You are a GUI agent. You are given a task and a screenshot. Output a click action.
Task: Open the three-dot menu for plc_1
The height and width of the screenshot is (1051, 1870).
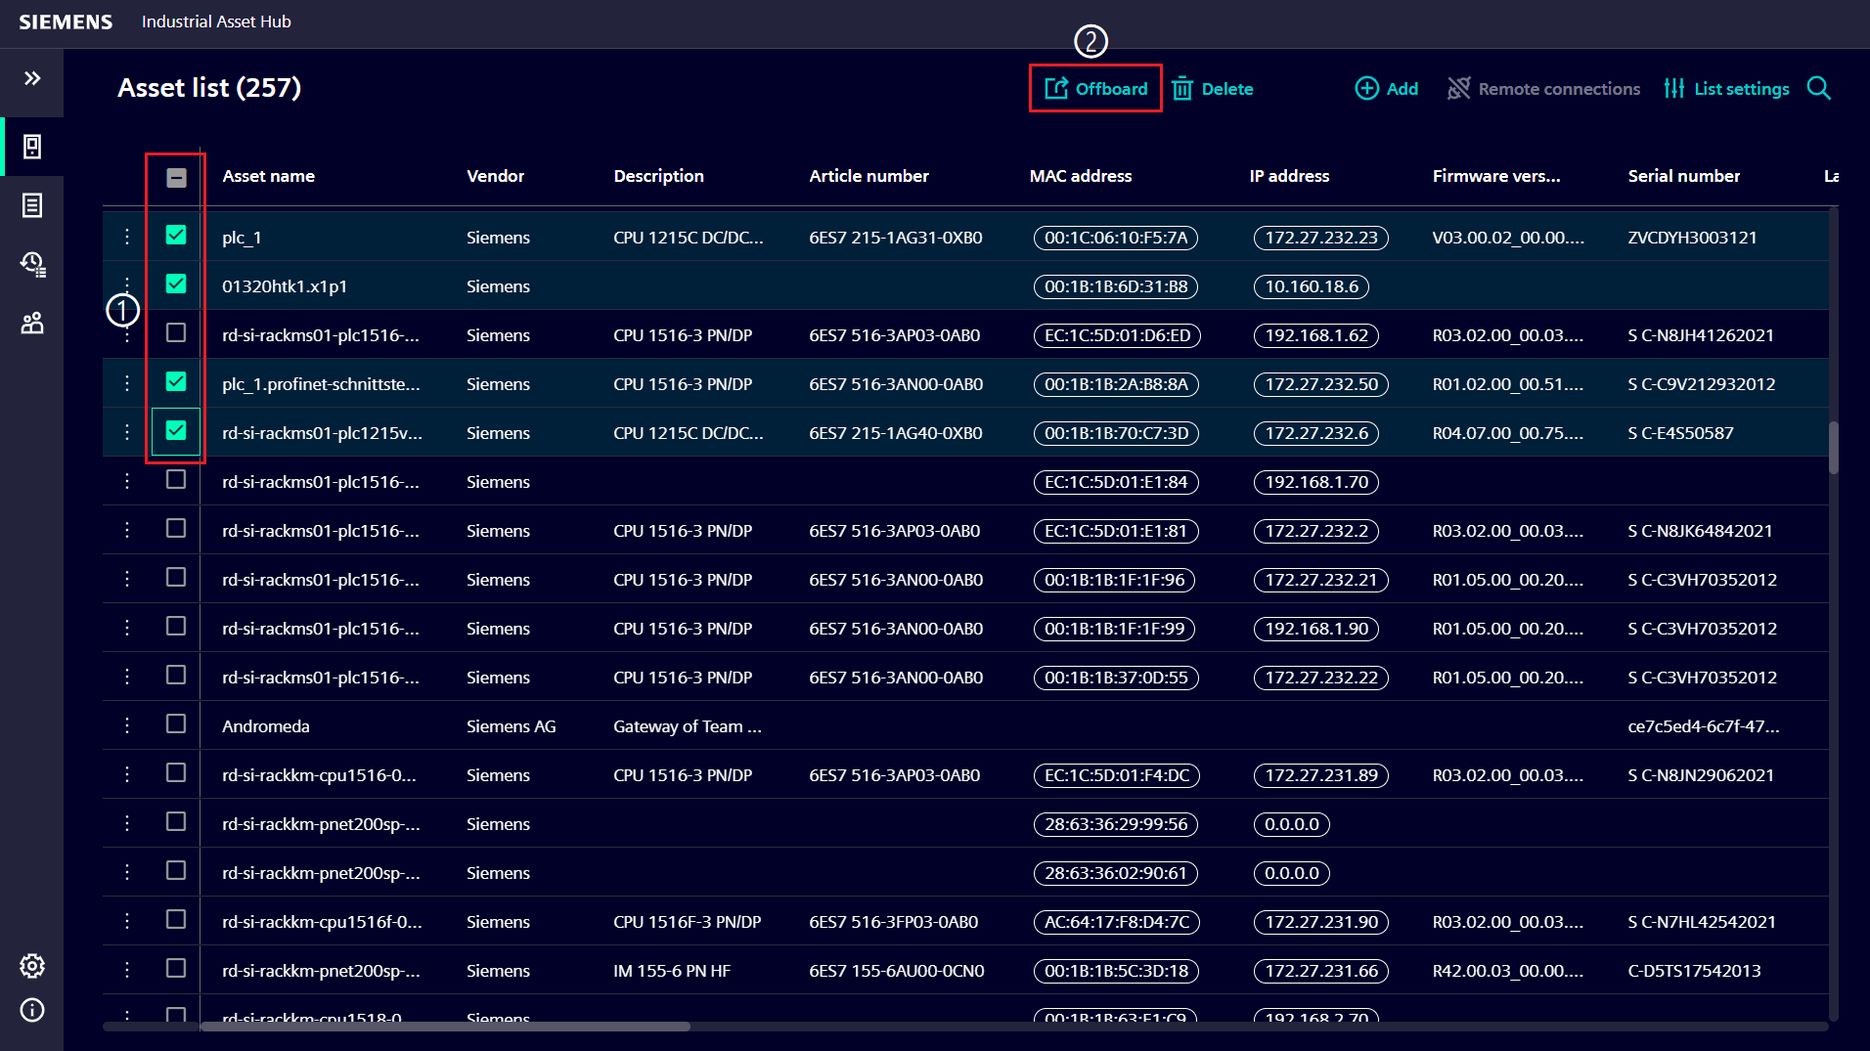127,236
